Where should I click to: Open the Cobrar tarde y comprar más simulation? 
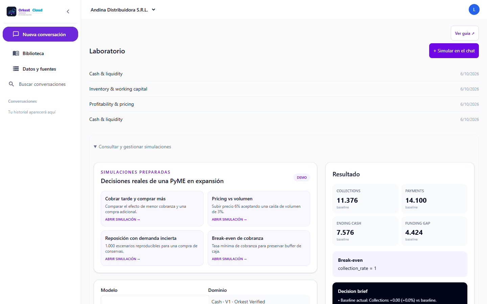(x=152, y=208)
